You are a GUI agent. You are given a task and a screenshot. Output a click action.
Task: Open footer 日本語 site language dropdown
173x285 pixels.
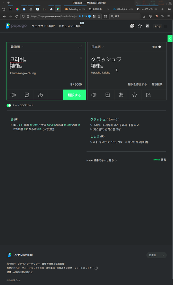tap(156, 255)
